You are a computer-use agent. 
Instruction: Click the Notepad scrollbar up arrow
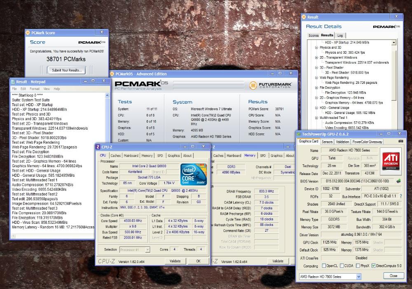pyautogui.click(x=107, y=95)
